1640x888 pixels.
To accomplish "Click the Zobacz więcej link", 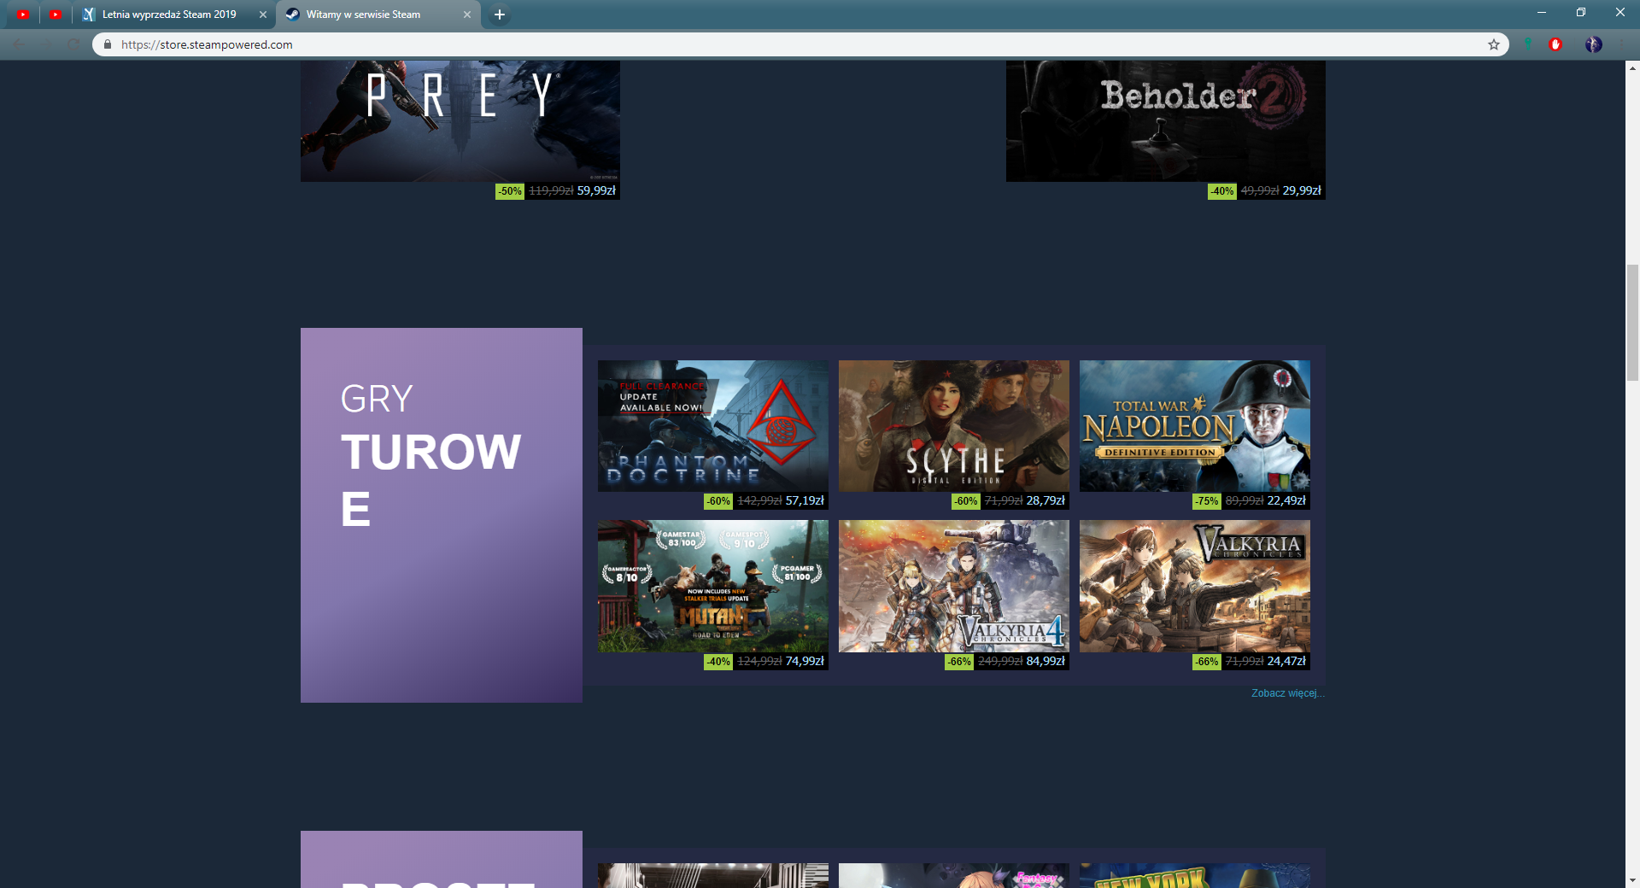I will 1288,693.
